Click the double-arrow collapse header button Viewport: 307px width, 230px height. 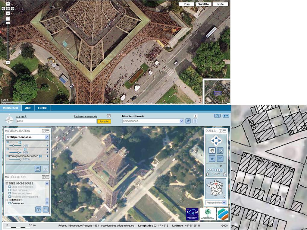tap(226, 116)
